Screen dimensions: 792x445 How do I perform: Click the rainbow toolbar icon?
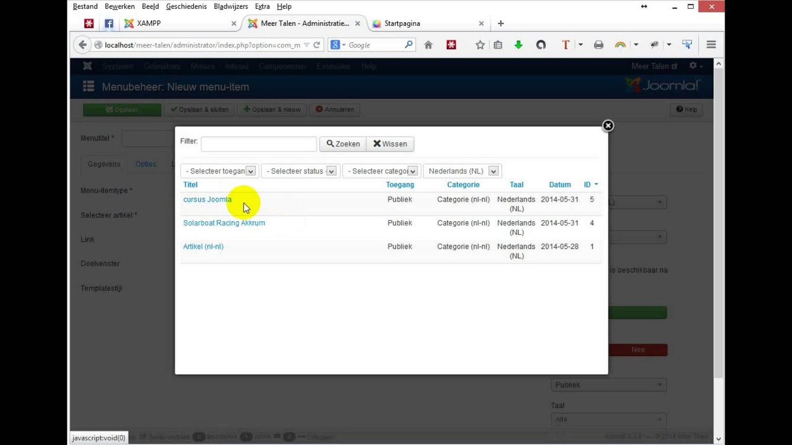[620, 44]
